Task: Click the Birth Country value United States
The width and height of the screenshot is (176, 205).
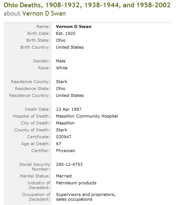Action: 70,47
